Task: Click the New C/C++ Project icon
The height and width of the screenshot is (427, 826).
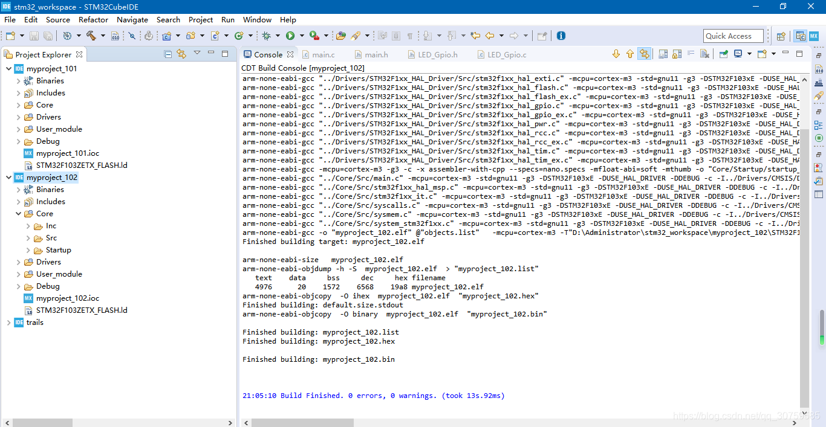Action: (167, 36)
